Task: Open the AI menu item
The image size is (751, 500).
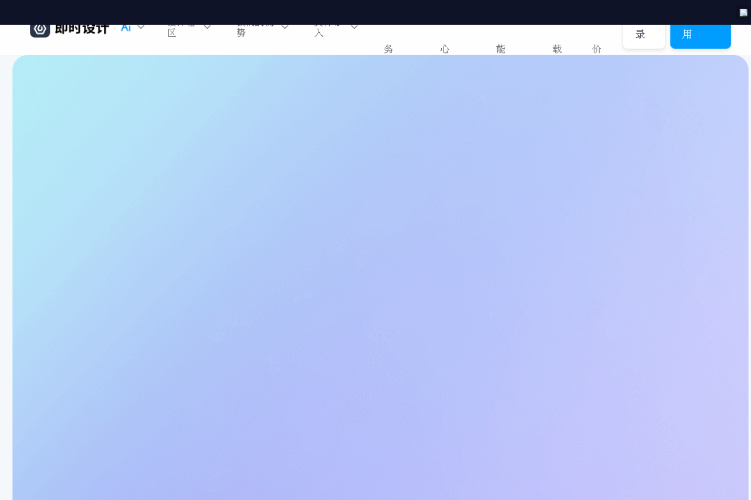Action: tap(126, 29)
